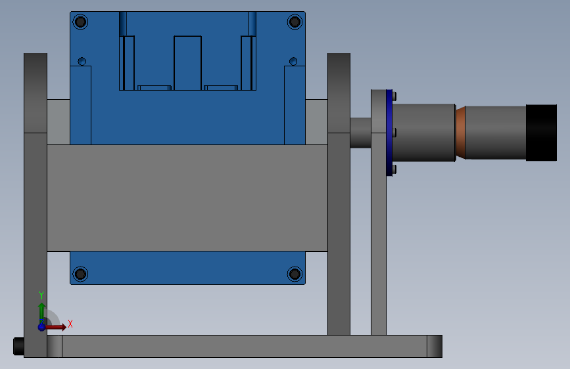Select the small left hole on the blue plate
570x369 pixels.
(x=82, y=61)
